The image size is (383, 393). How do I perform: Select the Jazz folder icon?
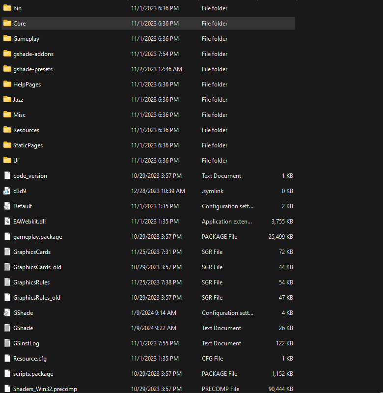click(7, 100)
